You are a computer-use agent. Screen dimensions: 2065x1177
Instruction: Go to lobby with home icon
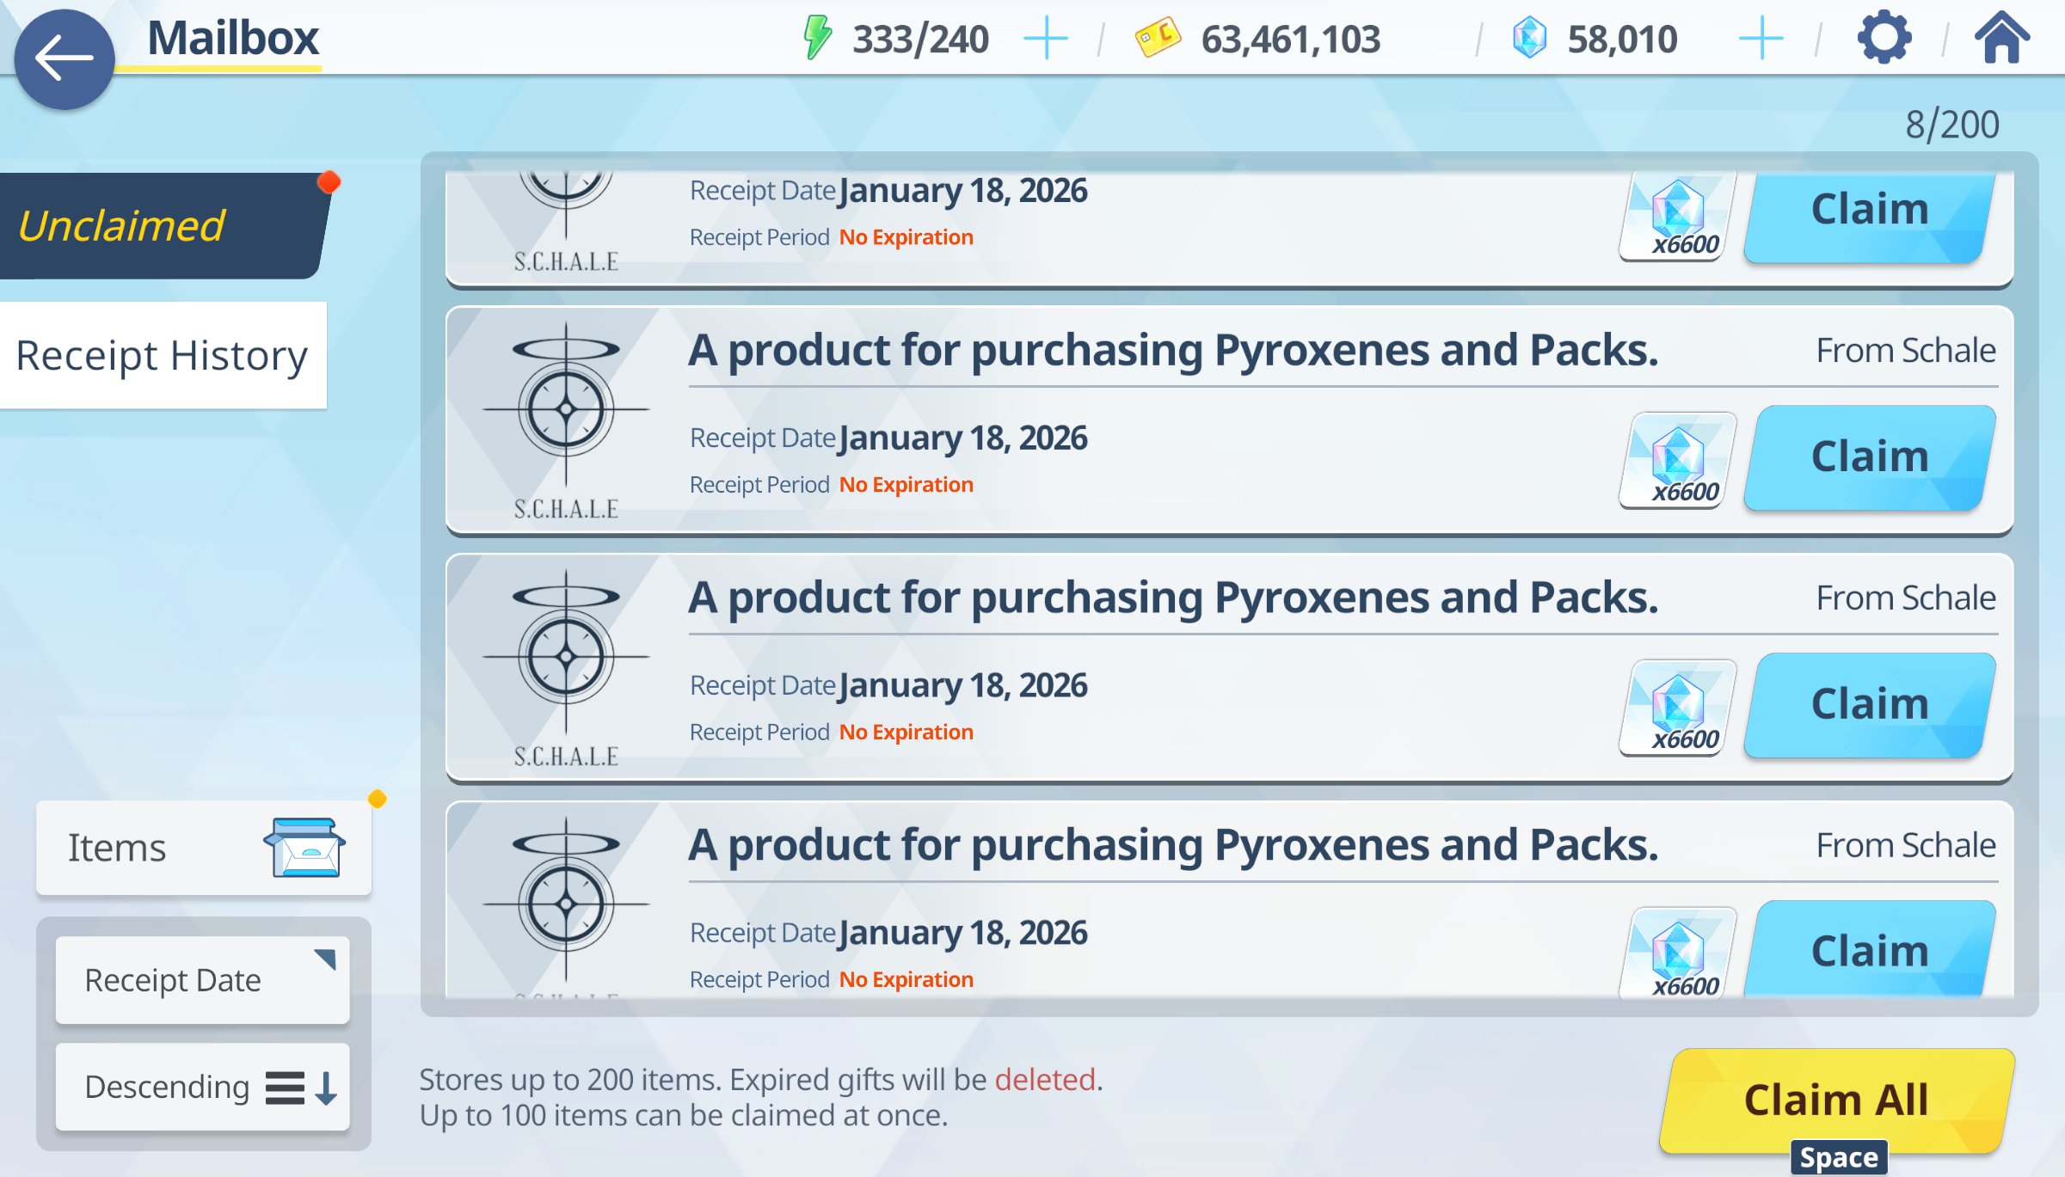(2001, 38)
